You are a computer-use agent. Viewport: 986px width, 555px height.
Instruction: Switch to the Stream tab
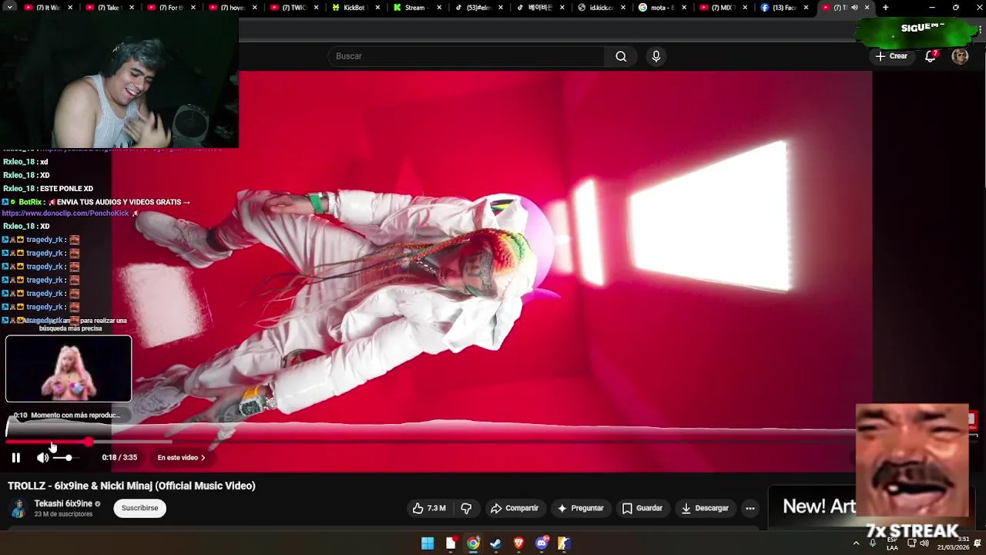[418, 8]
